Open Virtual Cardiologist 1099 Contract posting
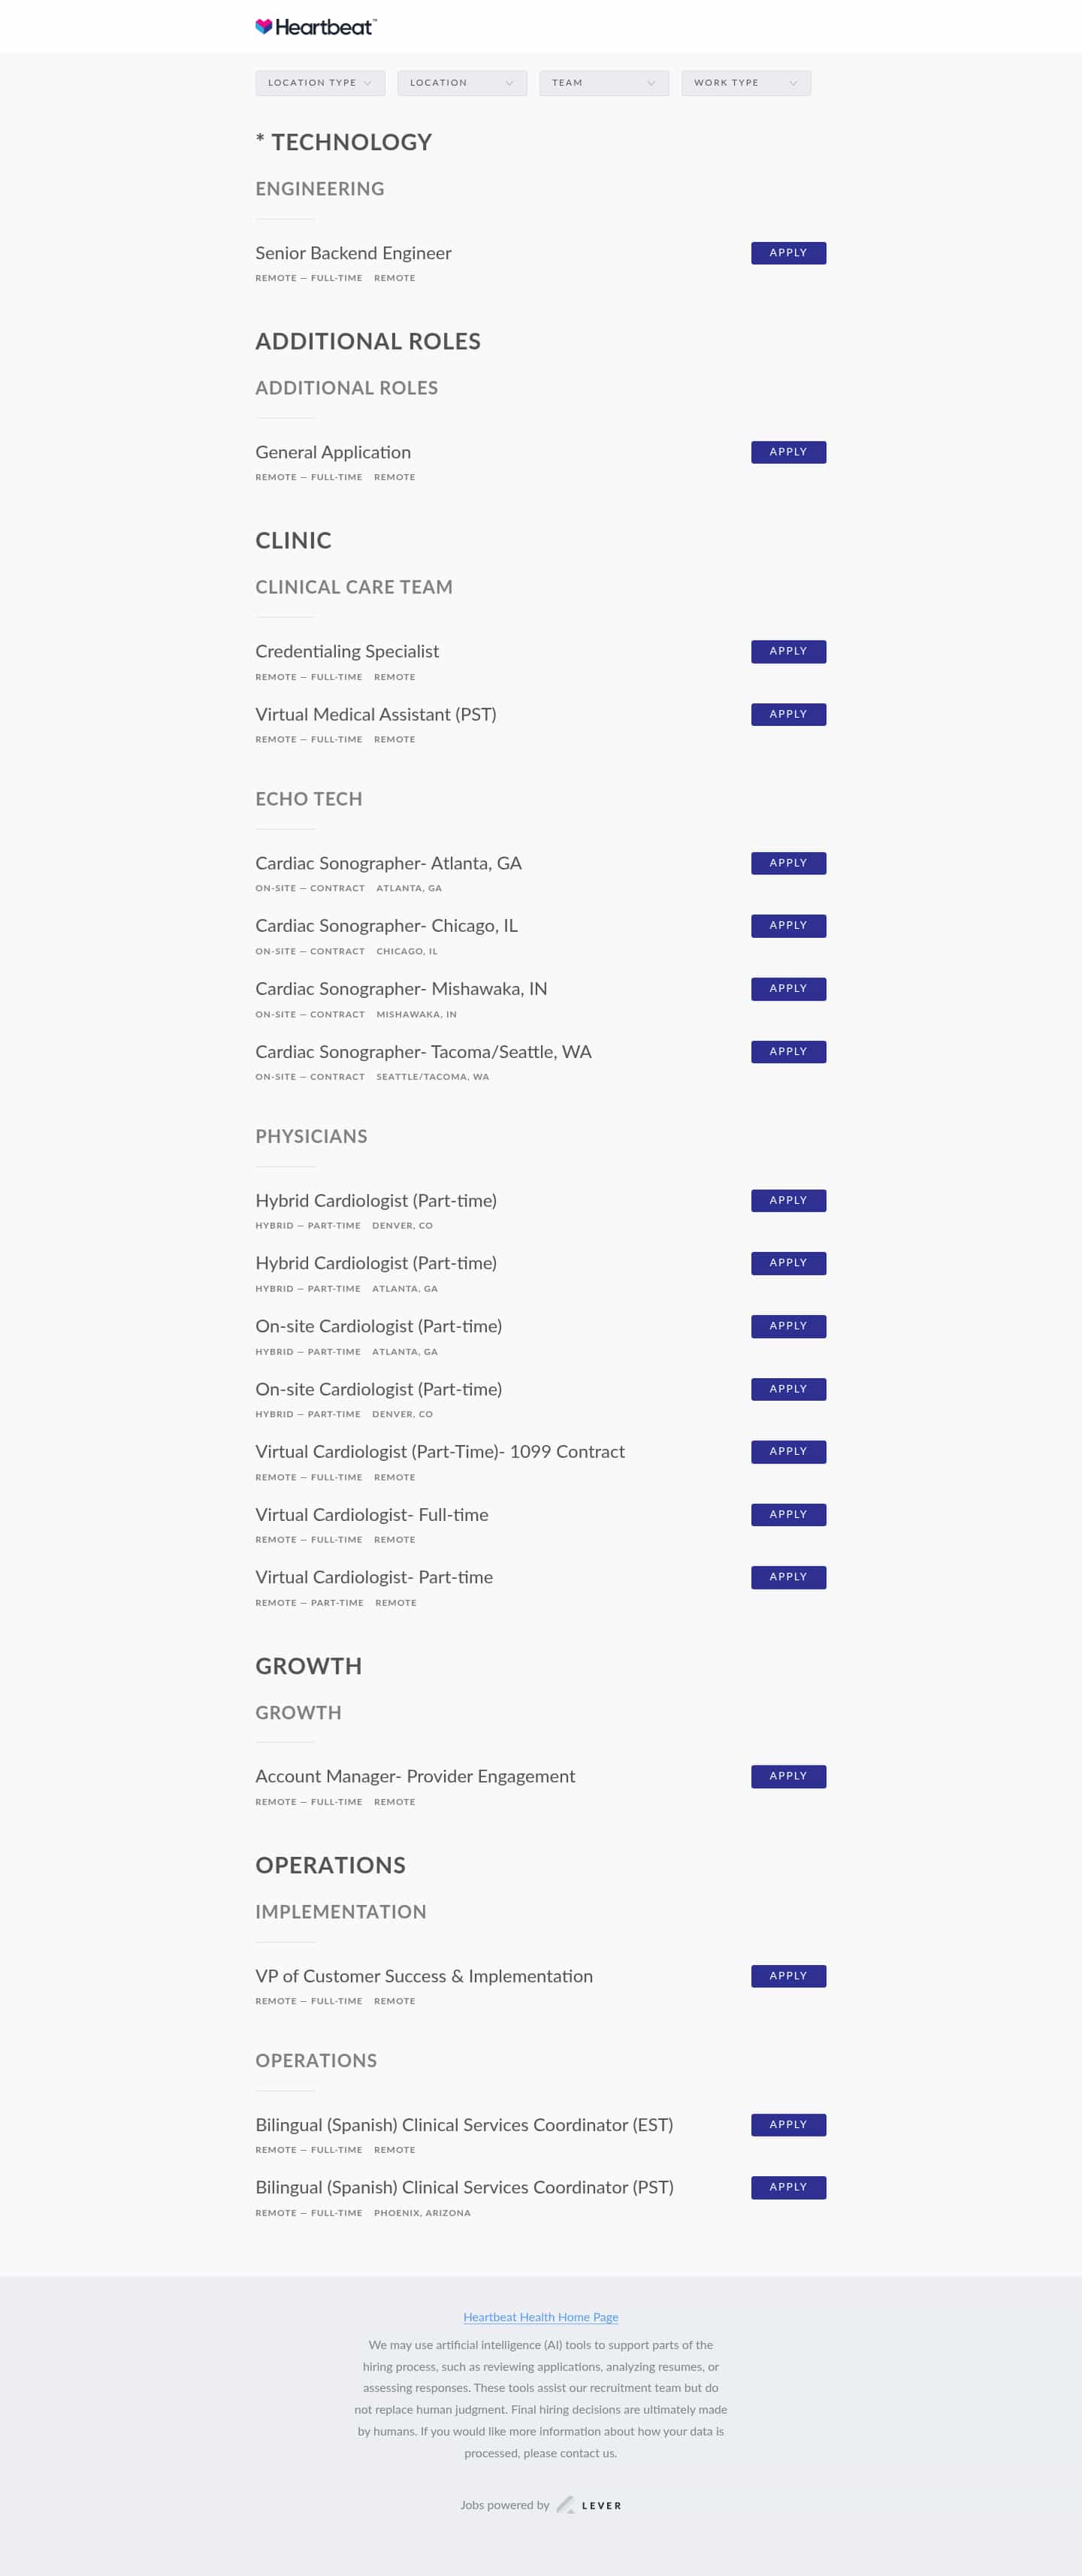The width and height of the screenshot is (1082, 2576). 440,1452
